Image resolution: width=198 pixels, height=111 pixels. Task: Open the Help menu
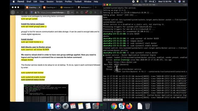coord(96,2)
